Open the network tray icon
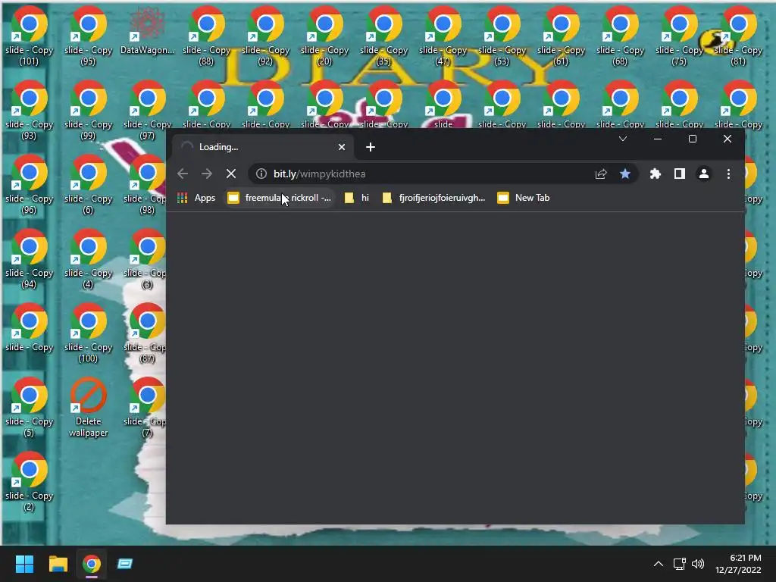 680,564
